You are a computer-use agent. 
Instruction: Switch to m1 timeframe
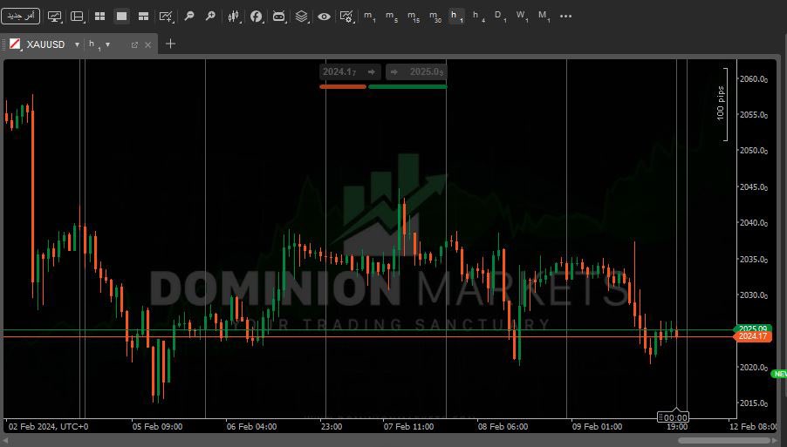[x=369, y=17]
